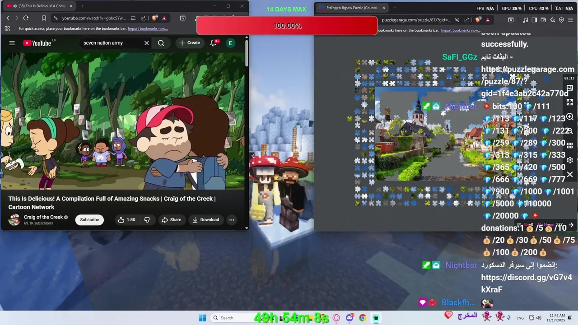This screenshot has height=325, width=578.
Task: Open the YouTube account avatar E
Action: (x=230, y=43)
